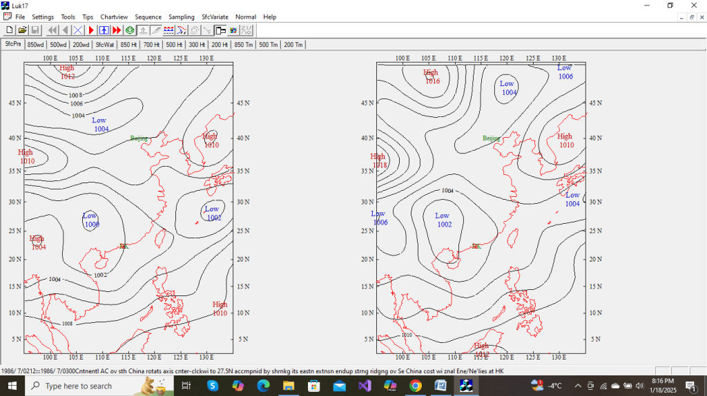Image resolution: width=707 pixels, height=396 pixels.
Task: Expand the system tray hidden icons chevron
Action: coord(579,386)
